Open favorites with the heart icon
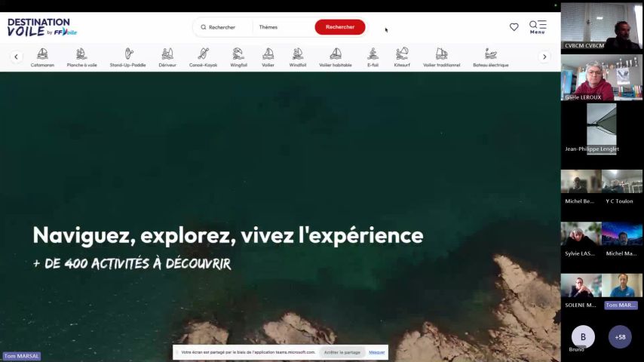644x362 pixels. 514,27
